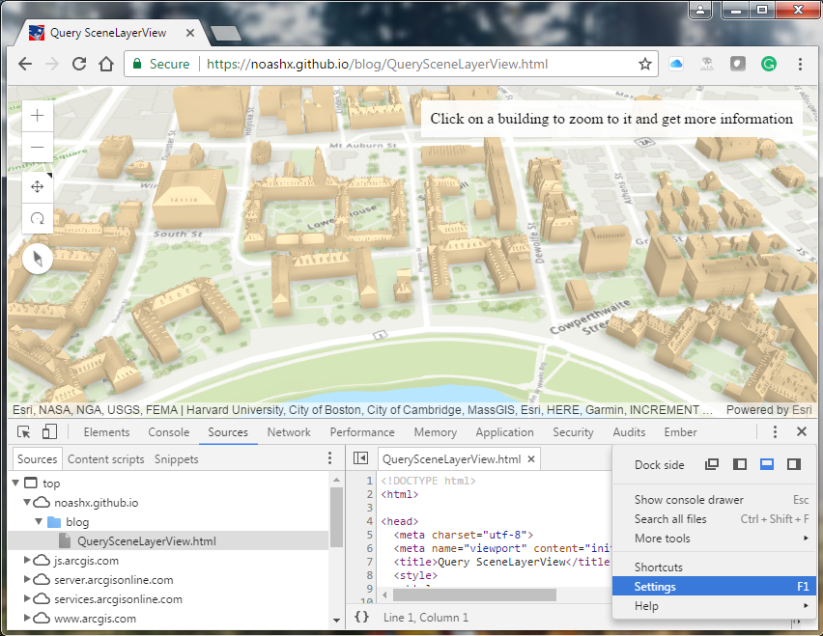Click line number 5 in editor gutter
The width and height of the screenshot is (823, 636).
coord(370,535)
